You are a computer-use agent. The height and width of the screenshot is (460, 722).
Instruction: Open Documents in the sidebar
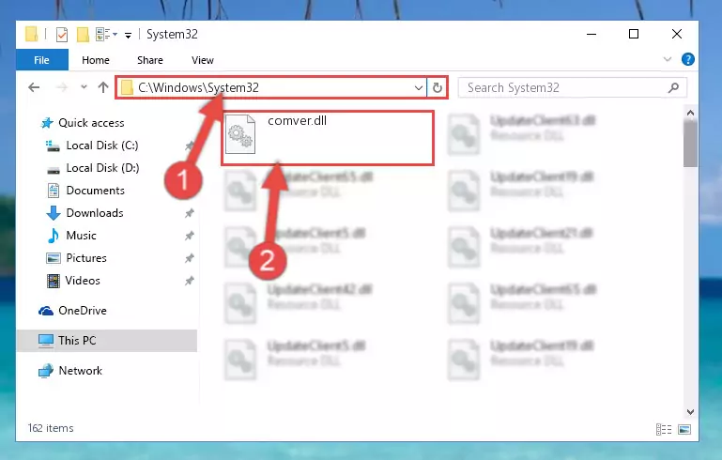point(96,191)
